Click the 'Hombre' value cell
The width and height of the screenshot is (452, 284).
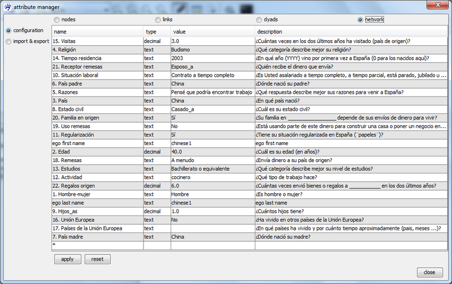point(213,194)
